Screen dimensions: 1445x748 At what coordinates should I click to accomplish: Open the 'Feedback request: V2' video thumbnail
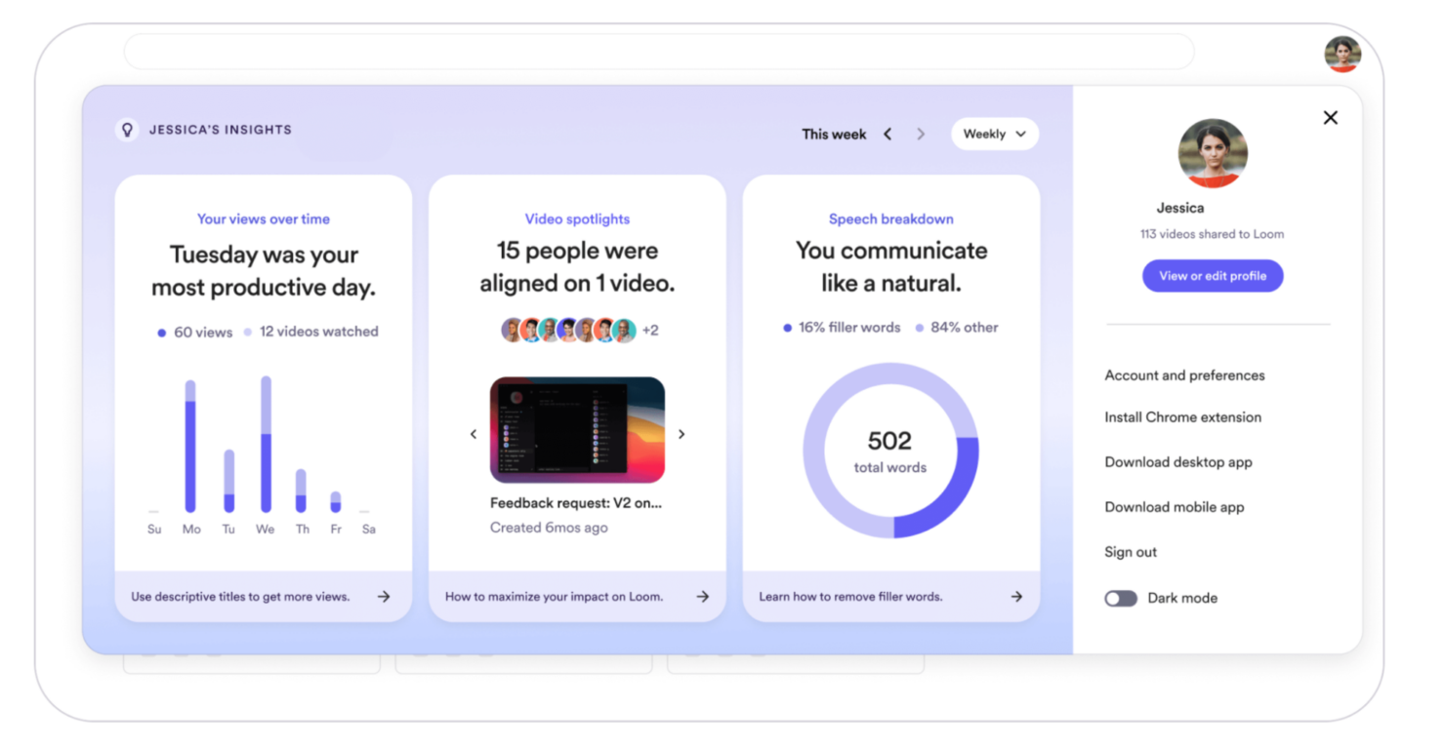(577, 430)
